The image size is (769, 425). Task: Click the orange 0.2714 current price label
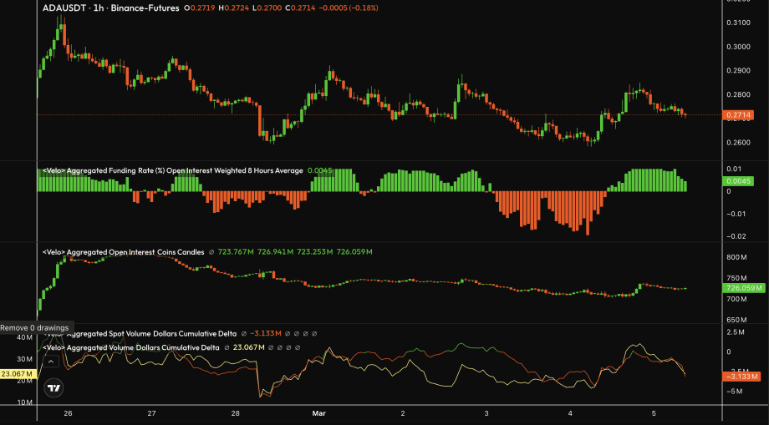click(x=740, y=115)
